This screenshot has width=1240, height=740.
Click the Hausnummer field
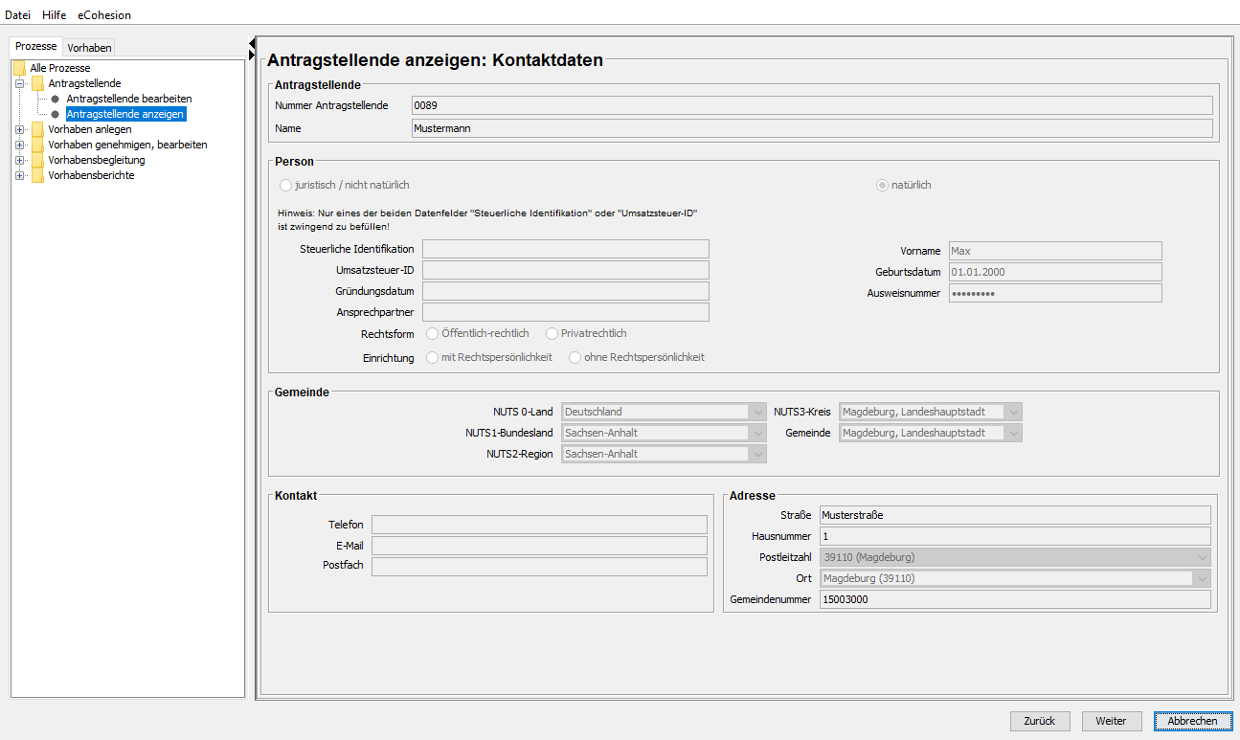(1015, 536)
